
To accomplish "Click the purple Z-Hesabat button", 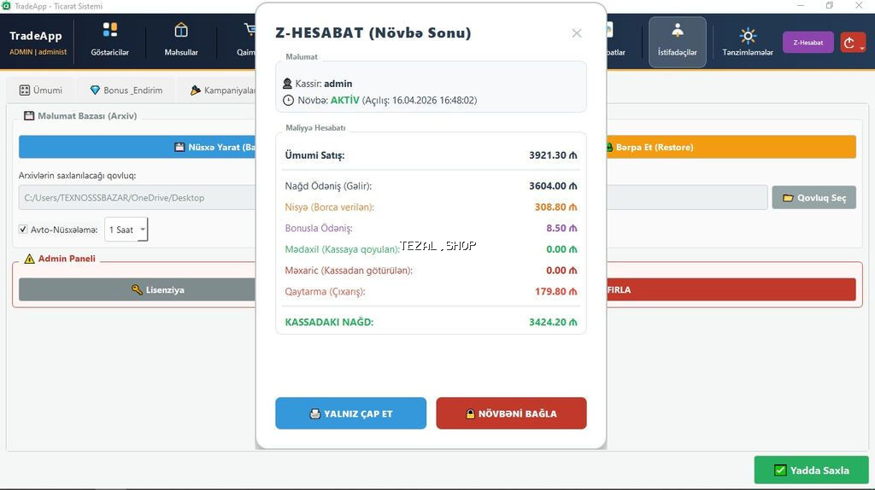I will [x=807, y=43].
